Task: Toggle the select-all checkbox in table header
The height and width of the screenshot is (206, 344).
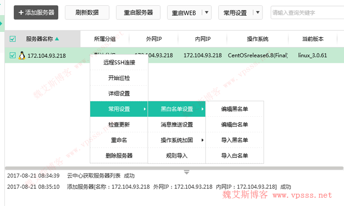Action: (13, 39)
